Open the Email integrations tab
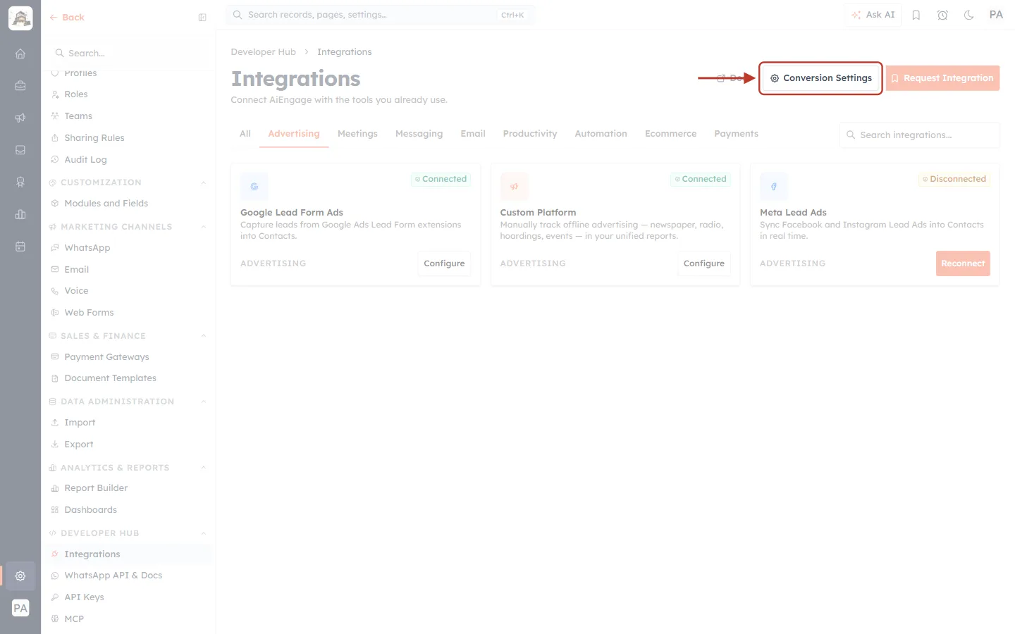The image size is (1015, 634). tap(473, 134)
